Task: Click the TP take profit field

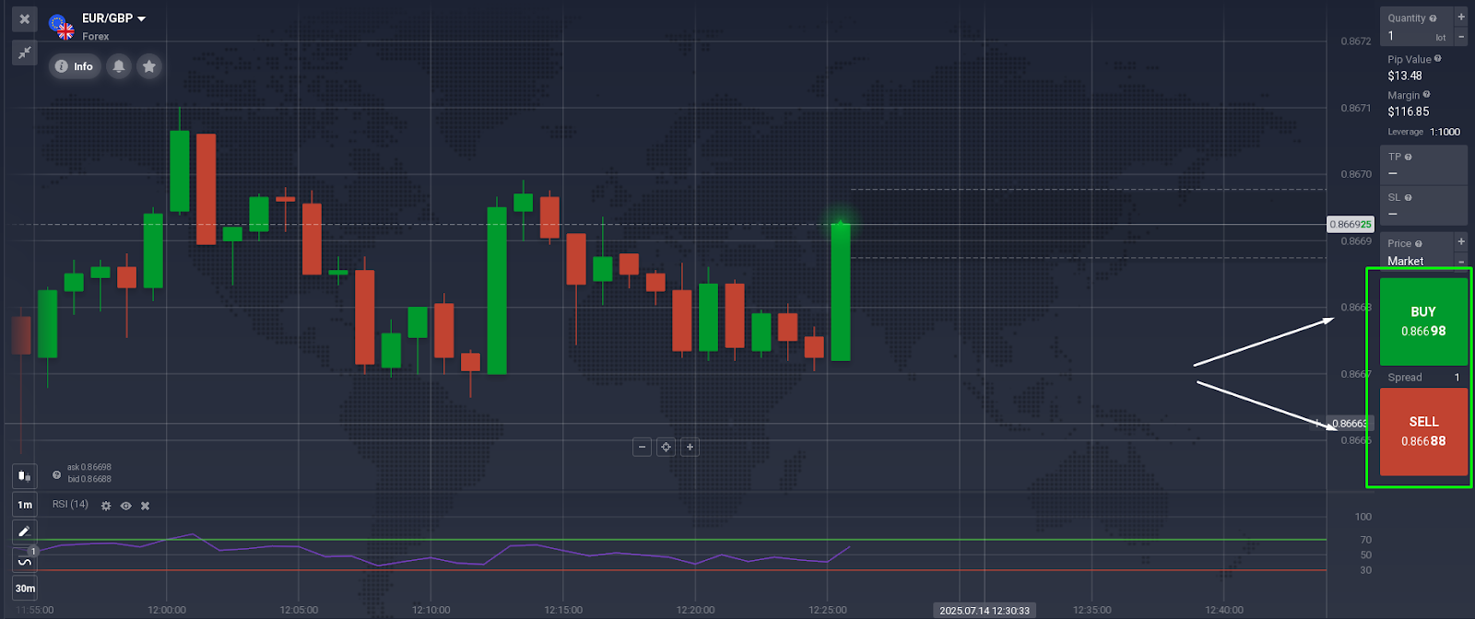Action: 1422,165
